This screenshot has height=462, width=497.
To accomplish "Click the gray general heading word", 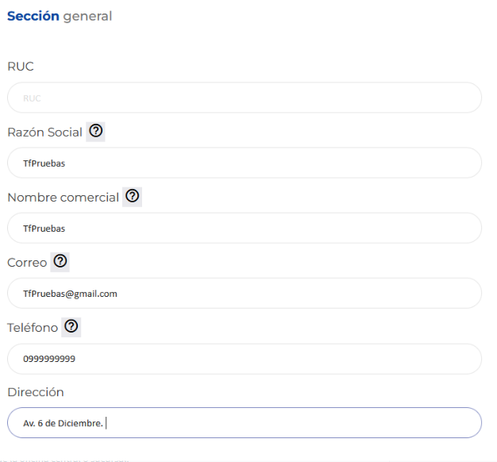I will 87,17.
